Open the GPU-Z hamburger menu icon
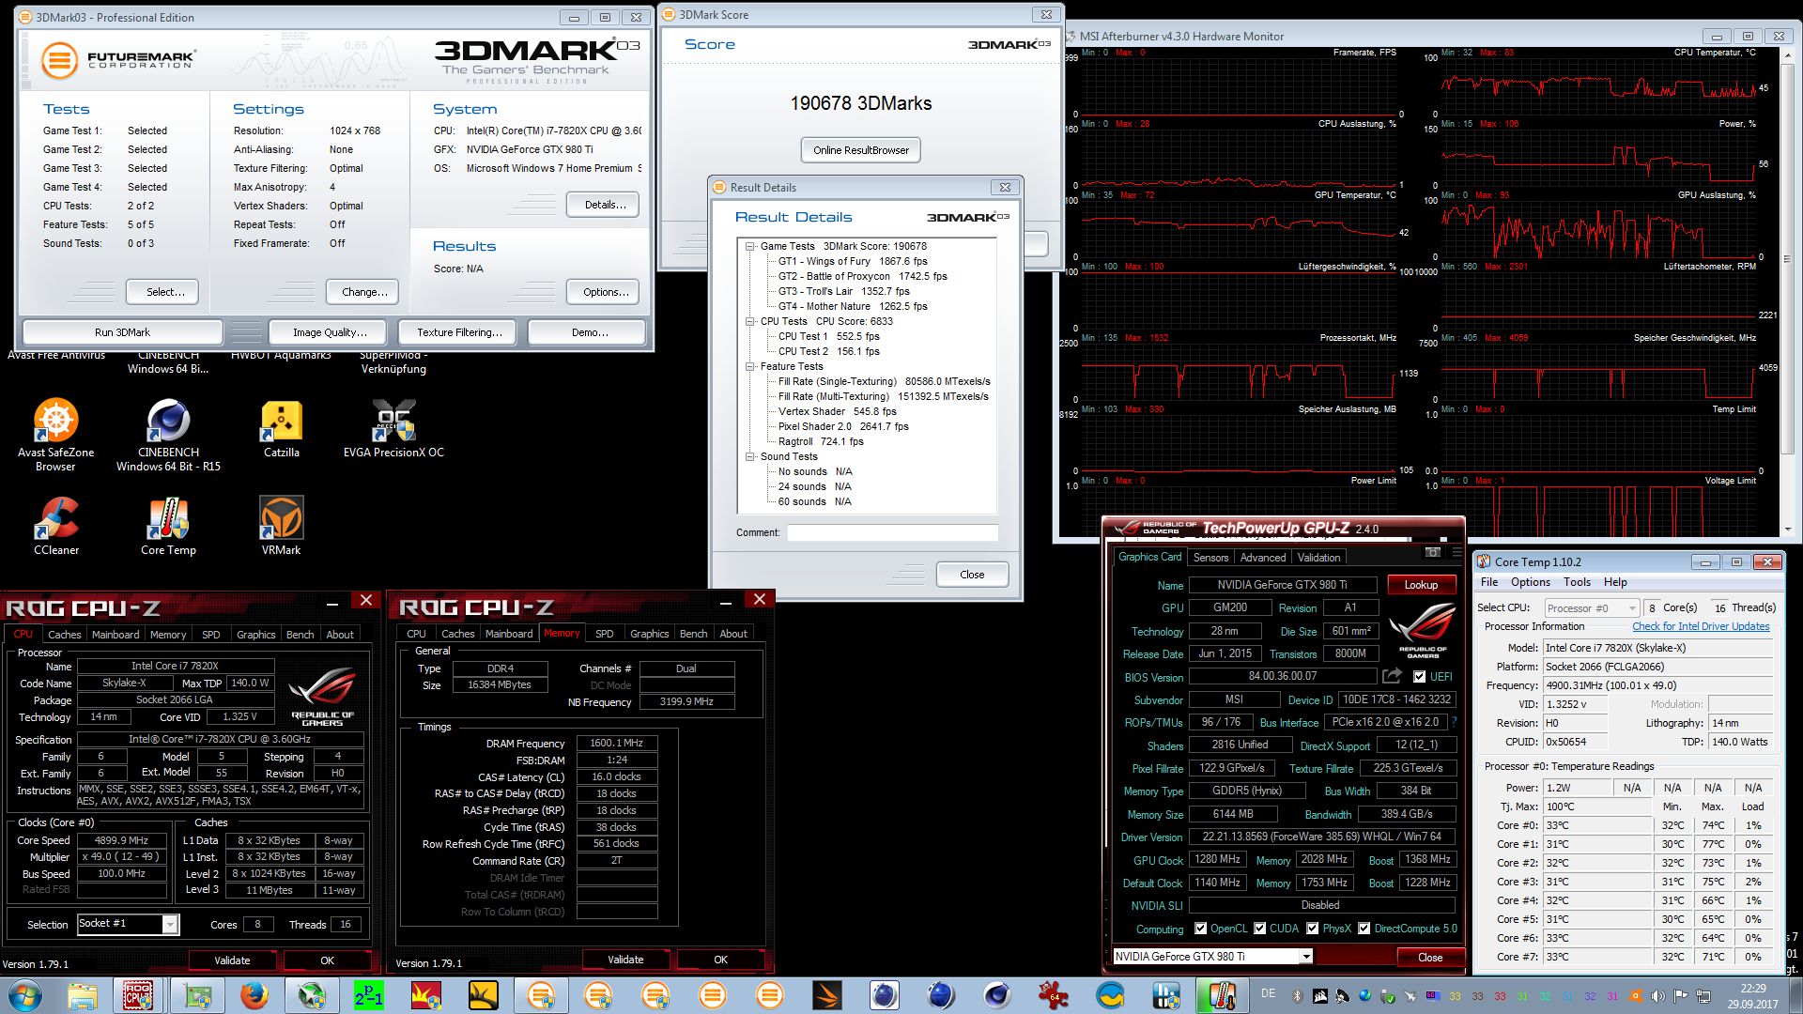Screen dimensions: 1803x1014 [1456, 553]
